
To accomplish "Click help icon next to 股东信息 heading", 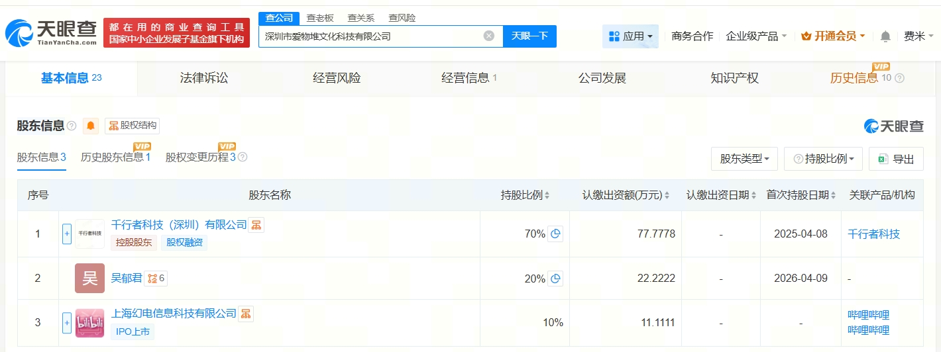I will 72,126.
